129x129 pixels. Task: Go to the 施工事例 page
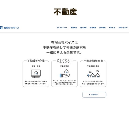tap(83, 28)
